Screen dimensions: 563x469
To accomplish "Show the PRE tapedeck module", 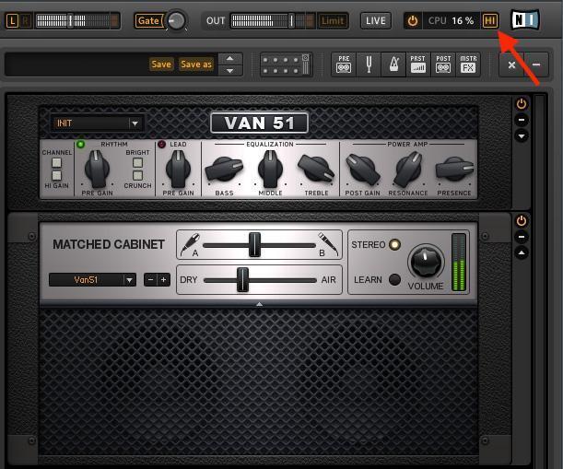I will pyautogui.click(x=344, y=64).
